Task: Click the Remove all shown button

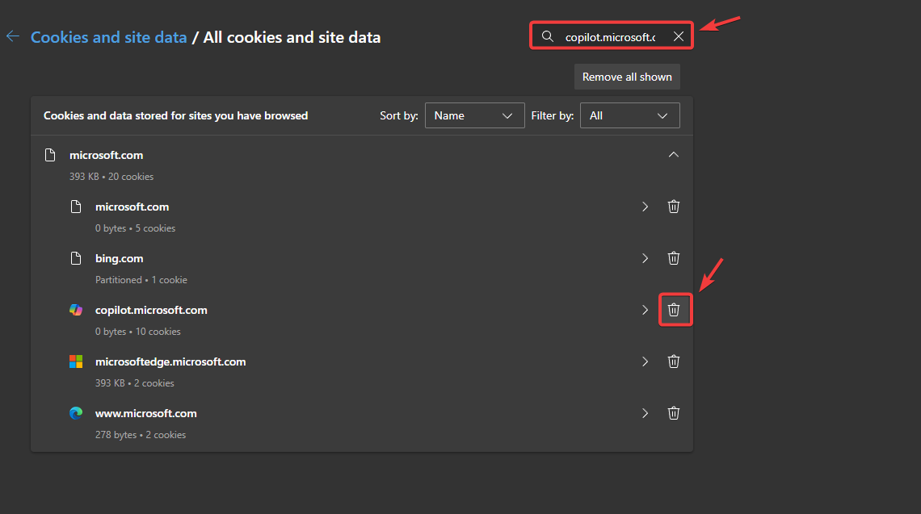Action: point(627,77)
